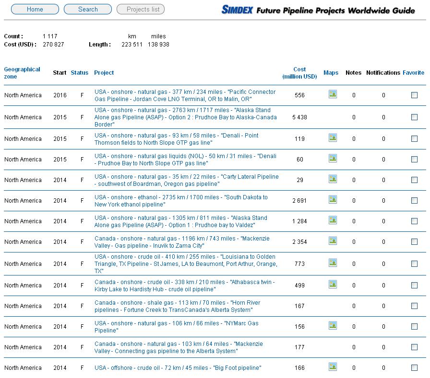This screenshot has width=430, height=378.
Task: Open Denali Prudhoe Bay NGL project link
Action: click(185, 160)
